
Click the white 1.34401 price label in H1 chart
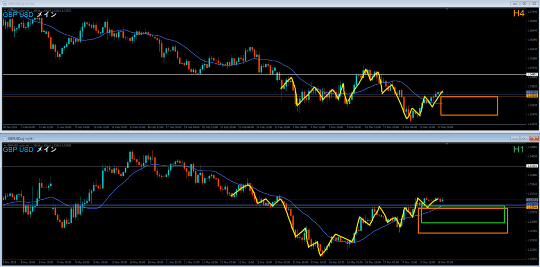click(532, 166)
